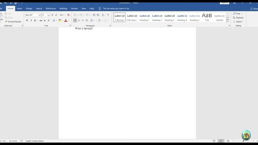Click the English (United States) language indicator
Viewport: 258px width, 145px height.
click(x=35, y=141)
